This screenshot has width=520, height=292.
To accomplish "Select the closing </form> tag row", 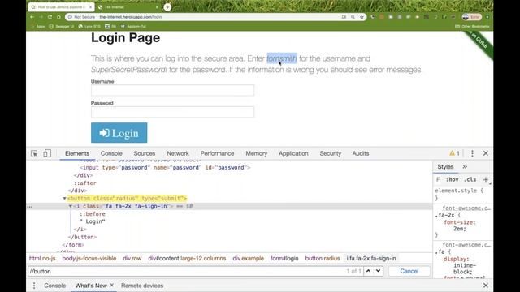I will 73,245.
